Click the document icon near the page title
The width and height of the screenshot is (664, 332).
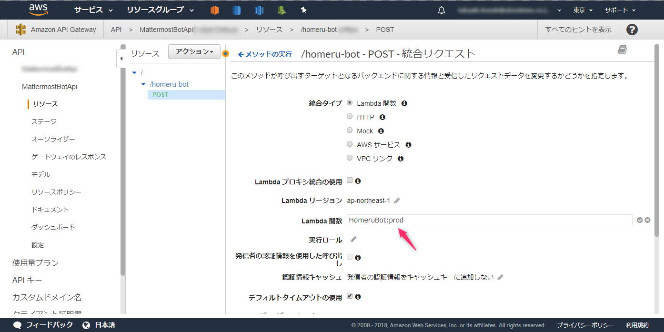pos(622,49)
